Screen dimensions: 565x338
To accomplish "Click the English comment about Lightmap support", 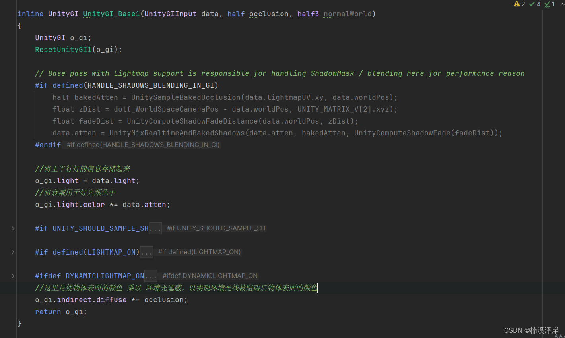I will tap(280, 73).
